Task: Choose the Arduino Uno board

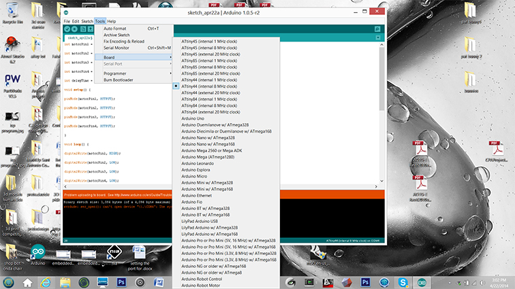Action: (x=193, y=118)
